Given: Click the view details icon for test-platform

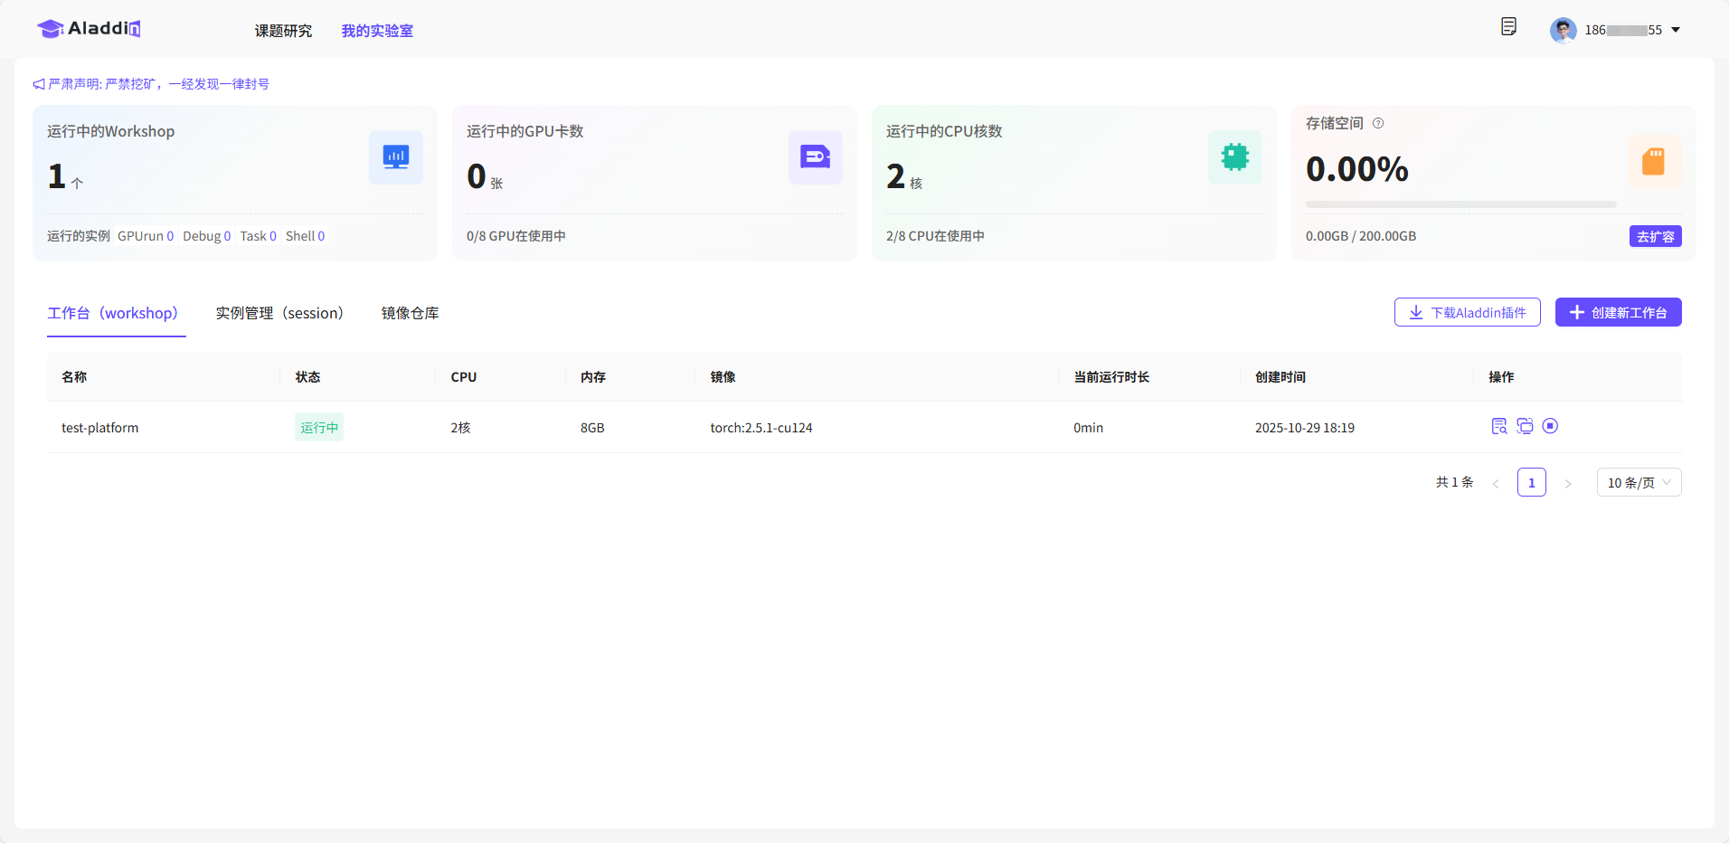Looking at the screenshot, I should pos(1498,426).
